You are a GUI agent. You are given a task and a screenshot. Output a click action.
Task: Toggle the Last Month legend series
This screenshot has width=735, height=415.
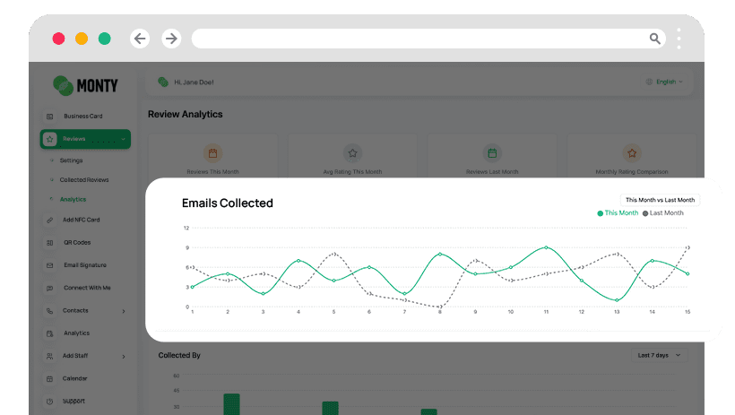pos(662,213)
